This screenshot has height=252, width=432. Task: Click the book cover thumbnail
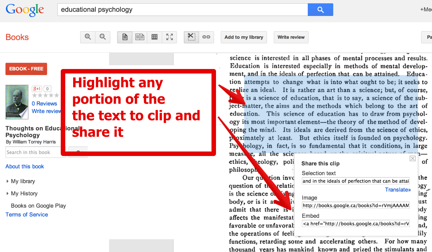point(17,102)
